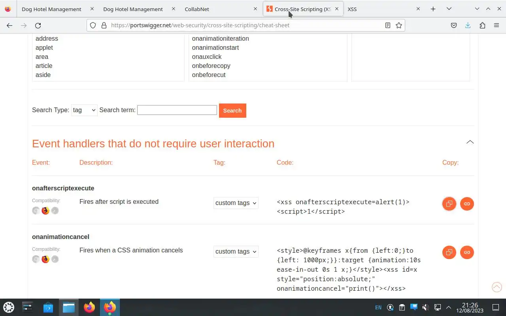Close the CollabNet tab
This screenshot has height=316, width=506.
click(x=255, y=9)
